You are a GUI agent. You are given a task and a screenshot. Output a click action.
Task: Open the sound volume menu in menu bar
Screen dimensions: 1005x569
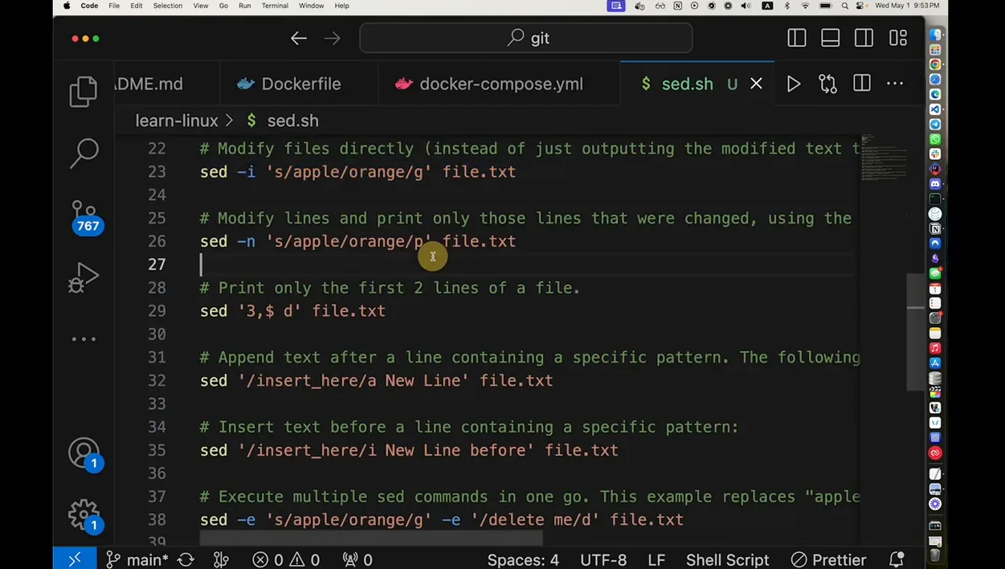[x=746, y=6]
